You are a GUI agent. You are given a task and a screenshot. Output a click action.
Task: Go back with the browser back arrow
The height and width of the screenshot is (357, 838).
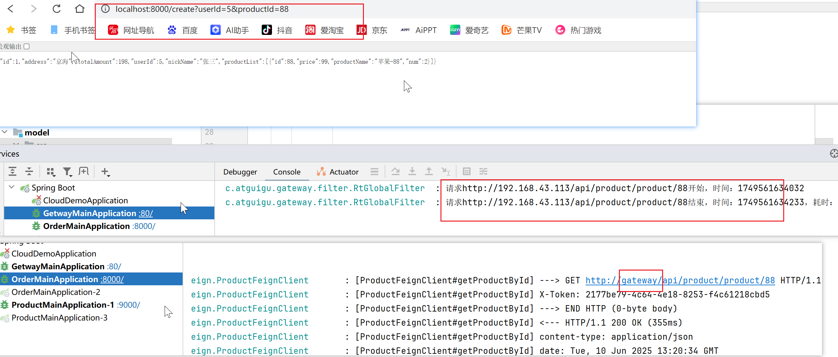tap(10, 9)
